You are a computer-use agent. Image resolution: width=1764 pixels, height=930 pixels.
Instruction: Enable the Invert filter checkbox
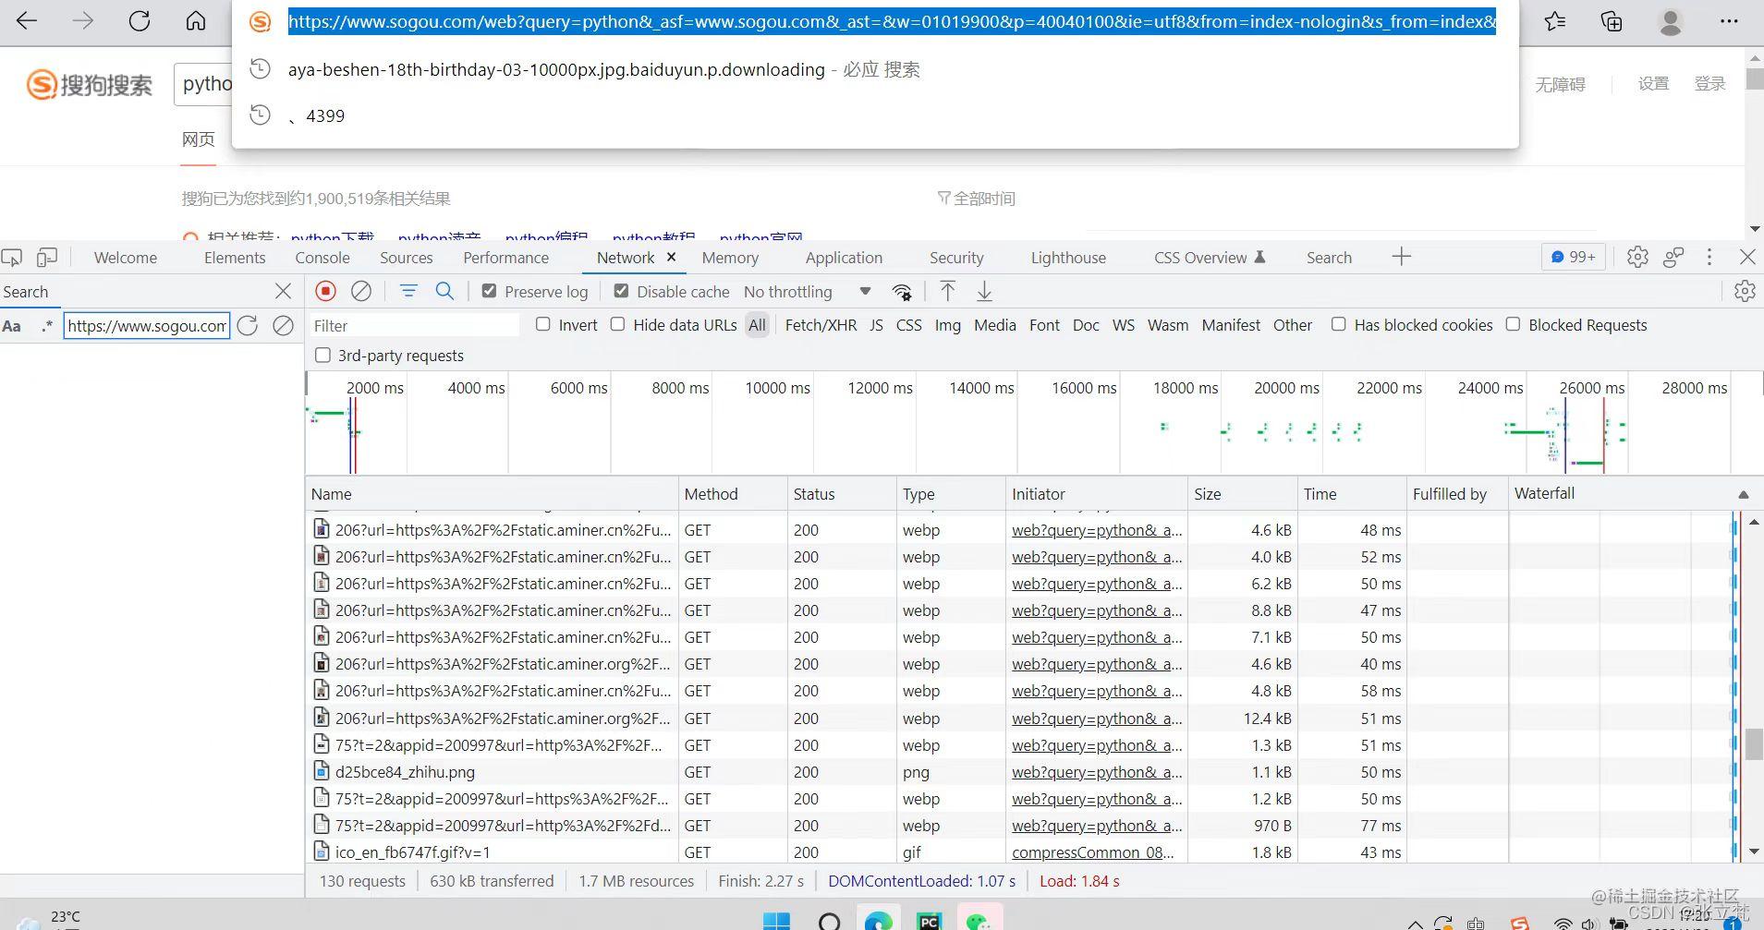[543, 324]
